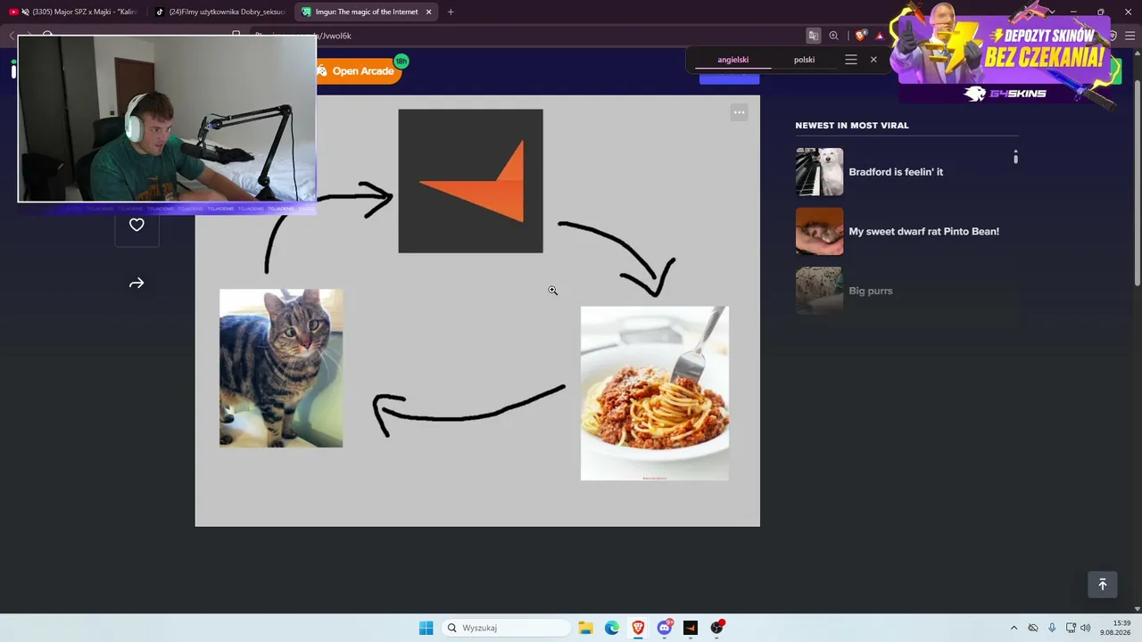Click the Windows search box Wyszukaj

(x=506, y=628)
